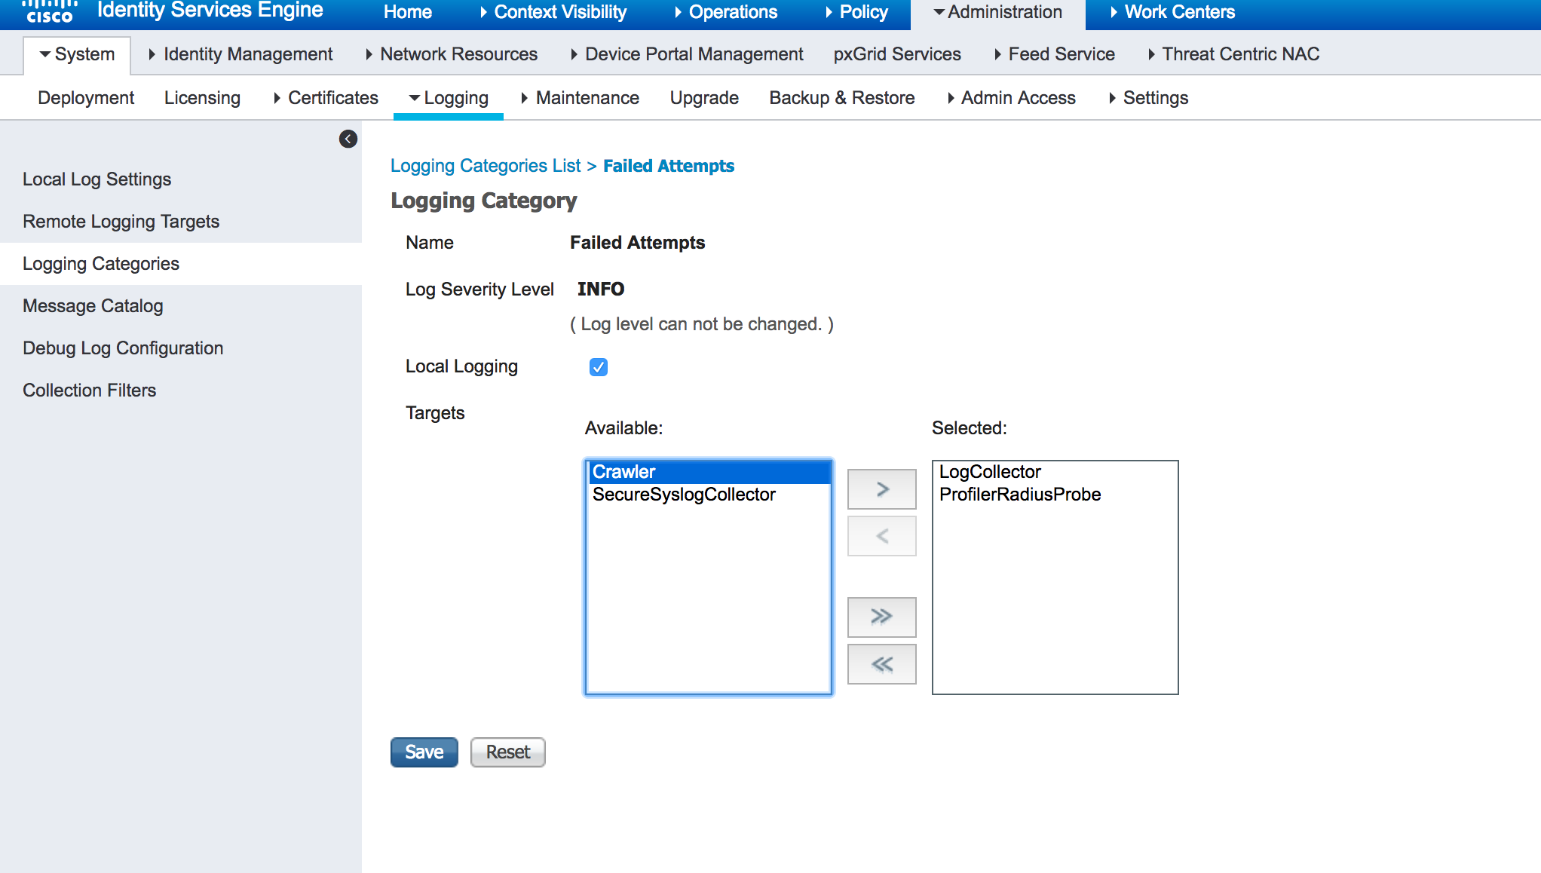Click the move-right arrow icon to add target
The width and height of the screenshot is (1541, 873).
(883, 488)
